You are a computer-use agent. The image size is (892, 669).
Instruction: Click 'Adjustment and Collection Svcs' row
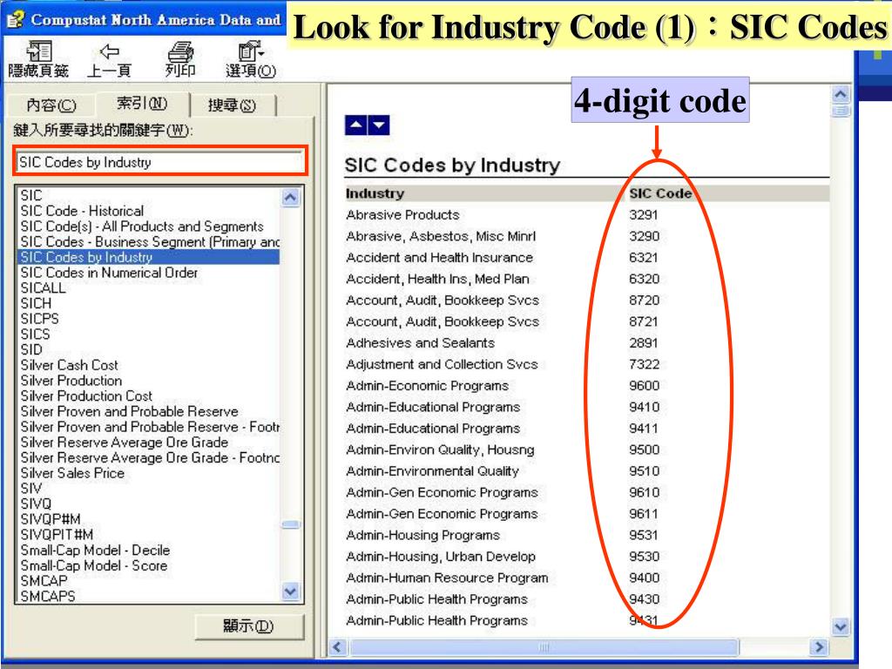tap(442, 364)
